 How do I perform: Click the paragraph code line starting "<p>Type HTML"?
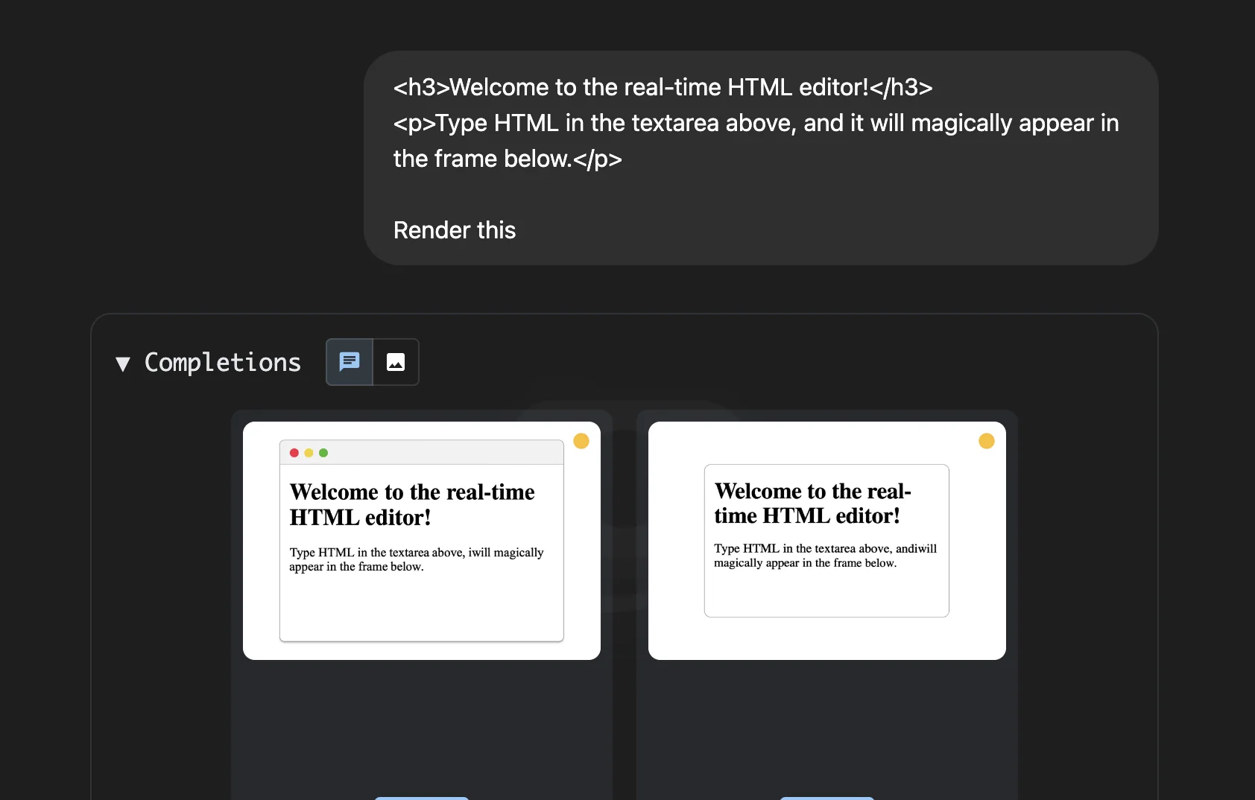click(x=756, y=123)
